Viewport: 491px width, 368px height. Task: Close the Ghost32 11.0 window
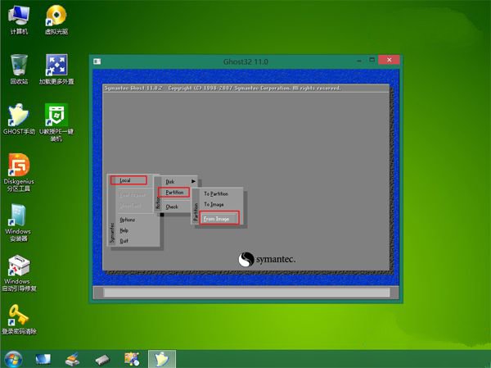point(389,60)
